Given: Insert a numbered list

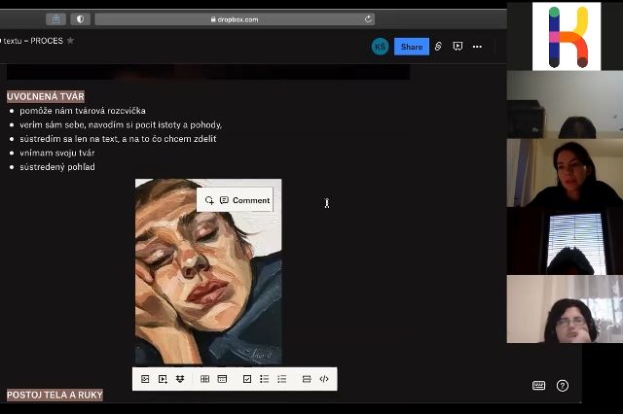Looking at the screenshot, I should point(281,379).
